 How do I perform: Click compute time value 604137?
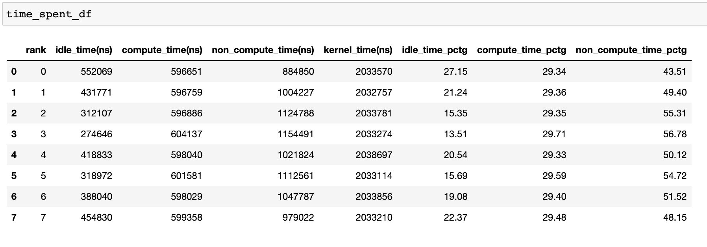186,134
